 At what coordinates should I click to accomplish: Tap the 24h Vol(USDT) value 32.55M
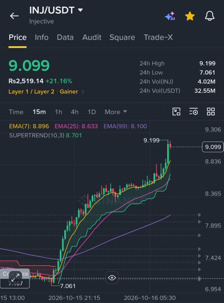[205, 90]
